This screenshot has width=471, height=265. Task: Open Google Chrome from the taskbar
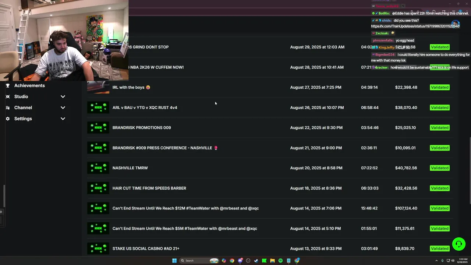[x=232, y=261]
